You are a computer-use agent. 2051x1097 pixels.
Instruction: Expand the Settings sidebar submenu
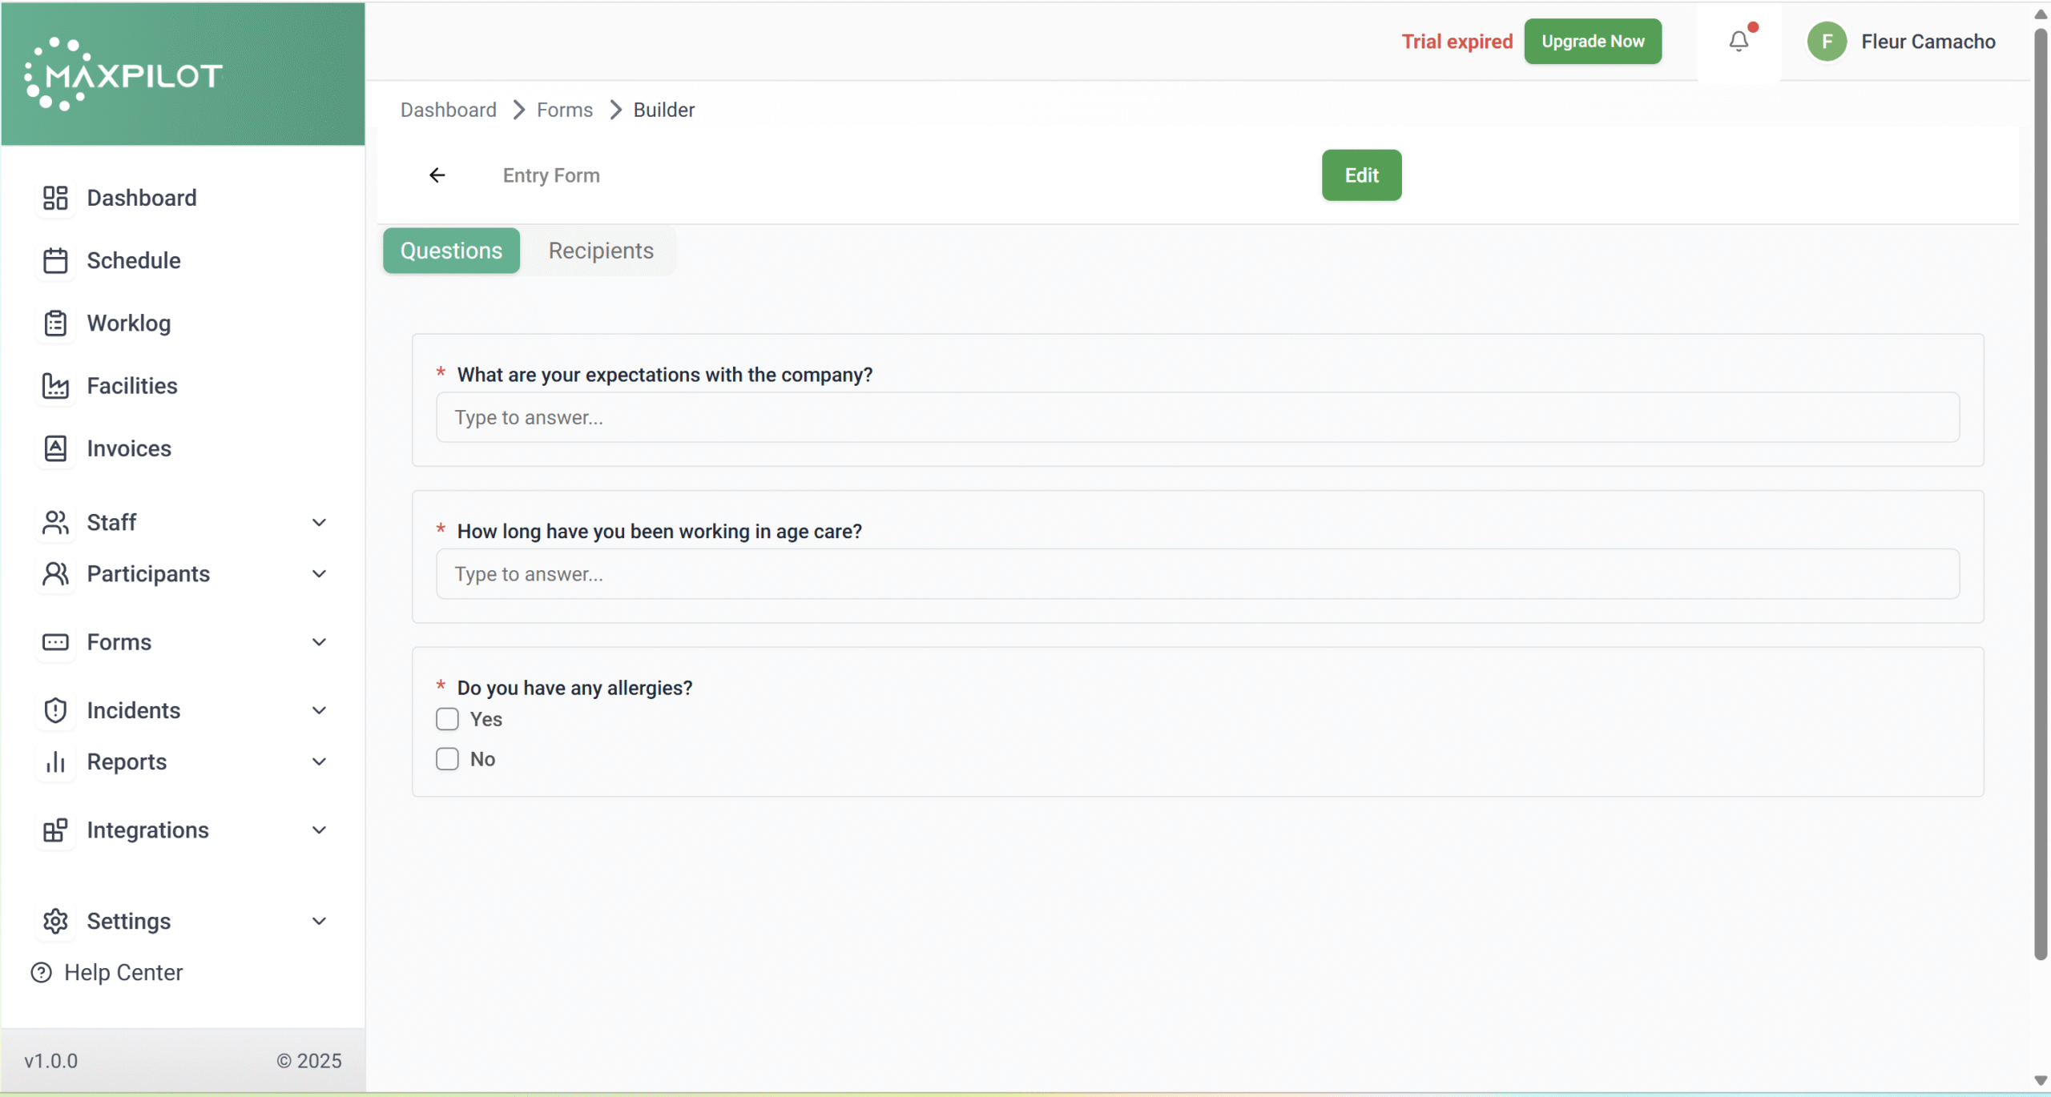coord(319,921)
